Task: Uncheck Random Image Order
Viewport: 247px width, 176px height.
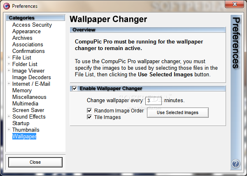Action: click(x=89, y=110)
